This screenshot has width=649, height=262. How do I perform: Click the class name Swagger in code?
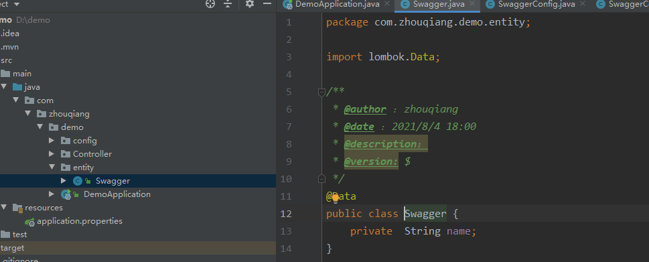[x=425, y=214]
